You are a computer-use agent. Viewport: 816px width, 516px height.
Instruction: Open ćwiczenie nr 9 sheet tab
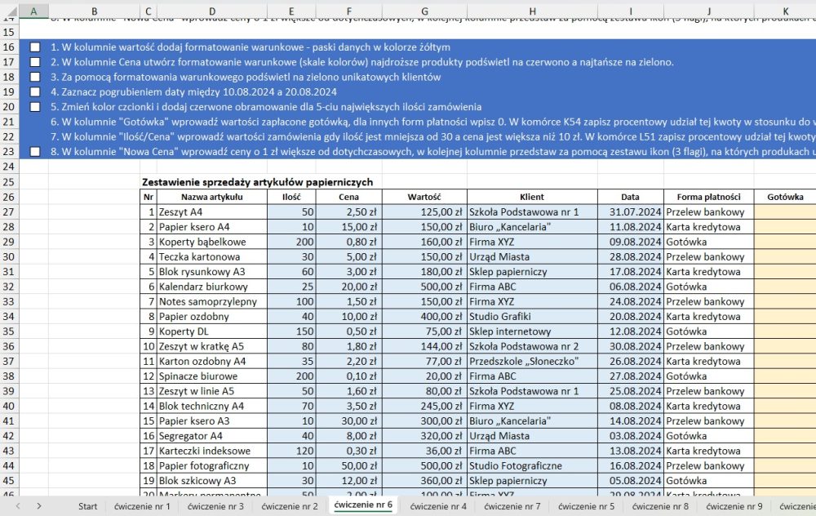tap(734, 506)
